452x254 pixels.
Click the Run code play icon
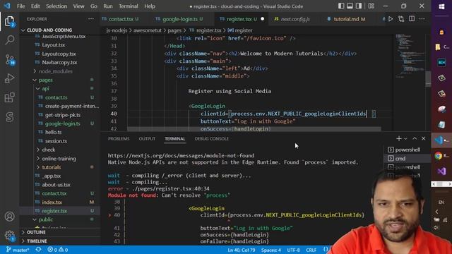(391, 19)
